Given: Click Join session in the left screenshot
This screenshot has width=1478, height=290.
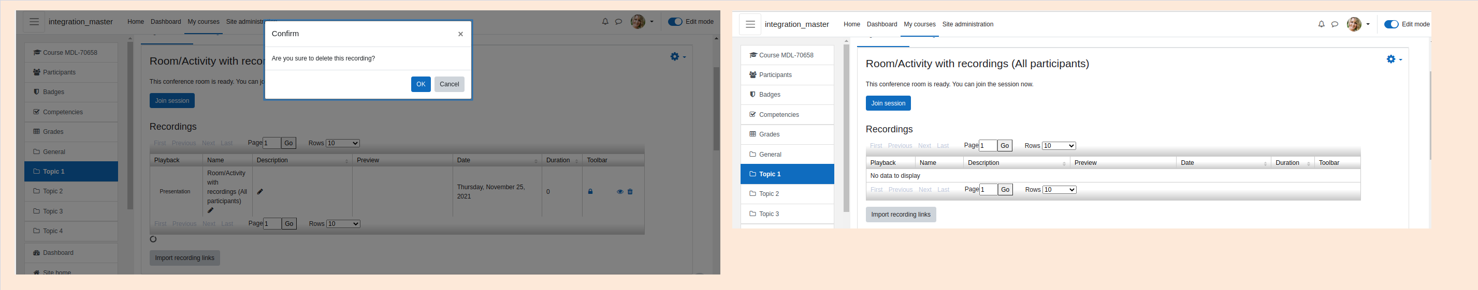Looking at the screenshot, I should [x=172, y=100].
